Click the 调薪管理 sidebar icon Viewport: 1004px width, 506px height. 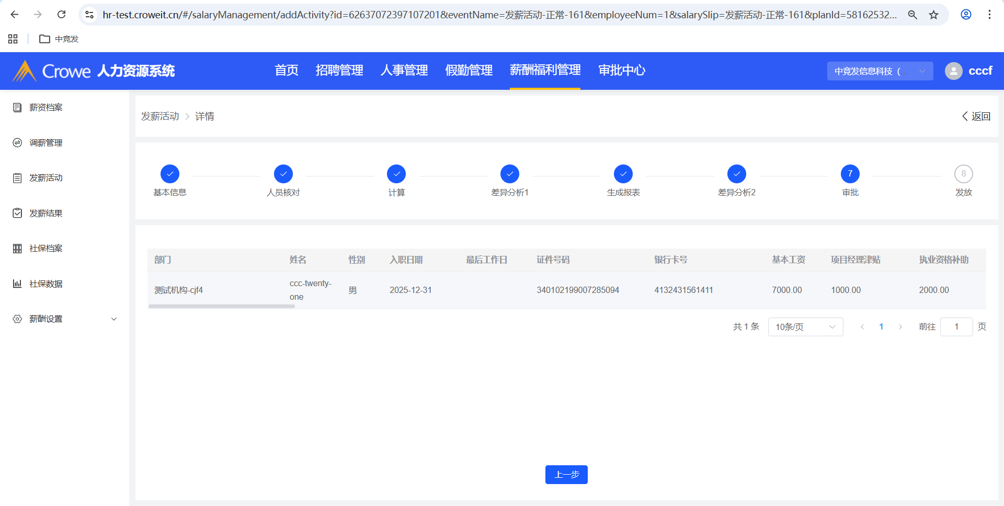(x=17, y=143)
